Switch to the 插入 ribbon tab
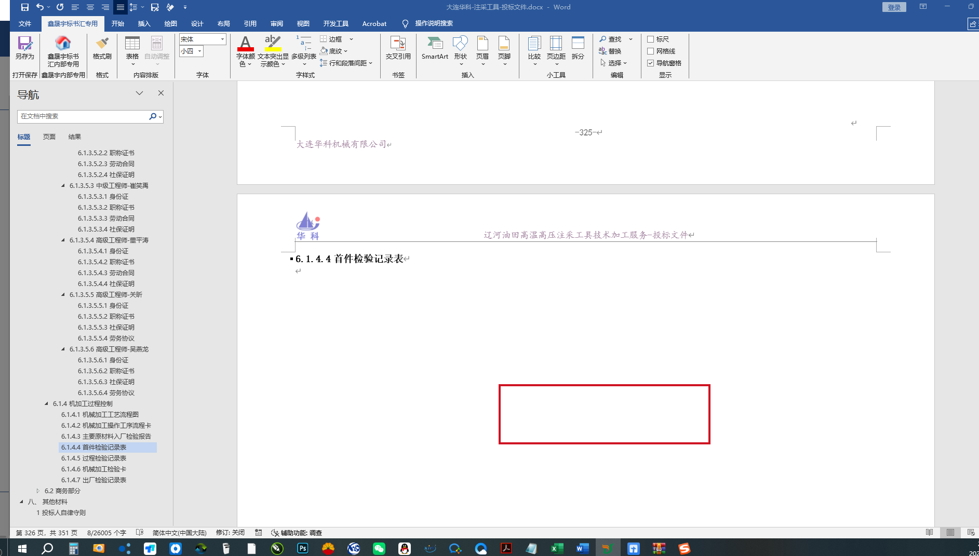Image resolution: width=979 pixels, height=556 pixels. pos(144,23)
